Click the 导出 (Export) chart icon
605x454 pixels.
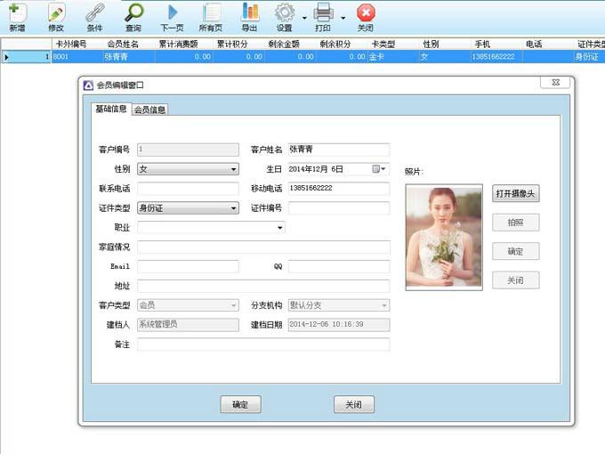[250, 18]
